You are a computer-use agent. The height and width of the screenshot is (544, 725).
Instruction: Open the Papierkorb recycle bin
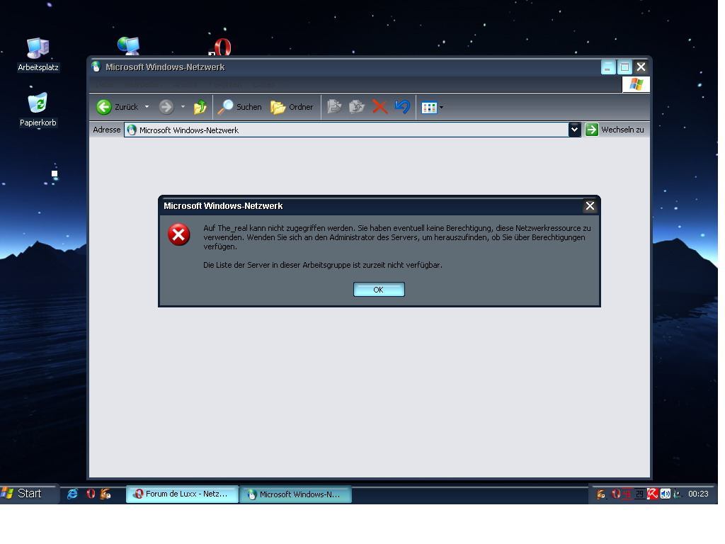coord(38,110)
